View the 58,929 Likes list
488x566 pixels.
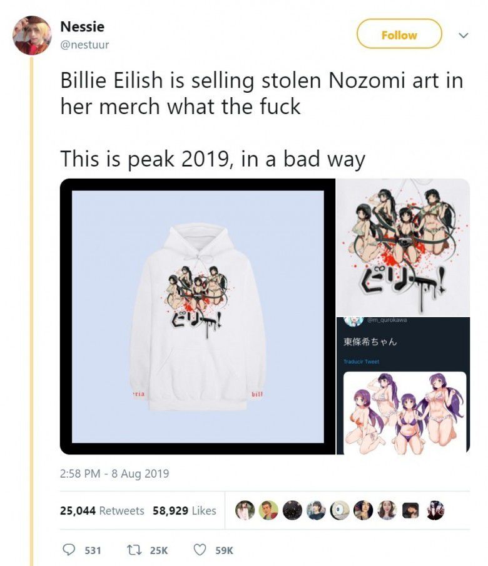184,510
